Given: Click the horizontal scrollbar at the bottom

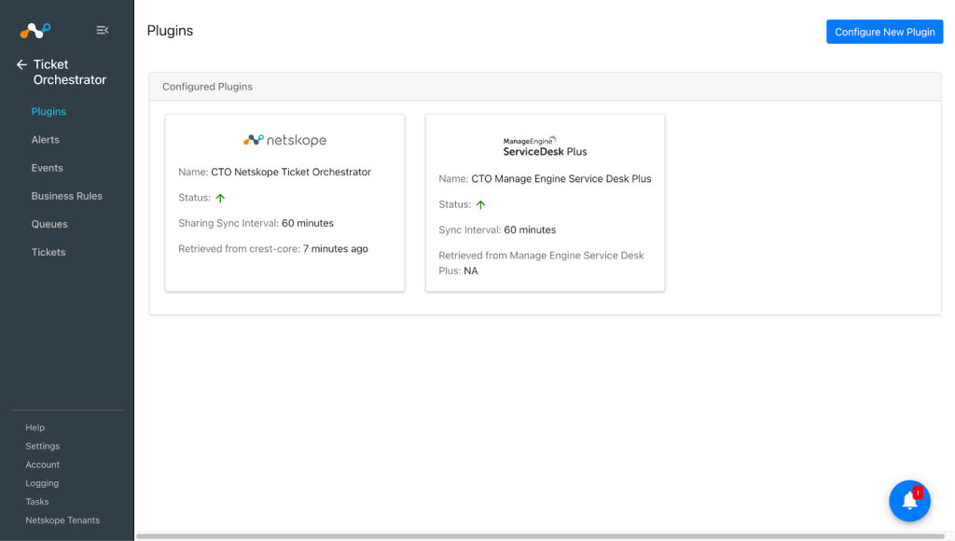Looking at the screenshot, I should (540, 536).
